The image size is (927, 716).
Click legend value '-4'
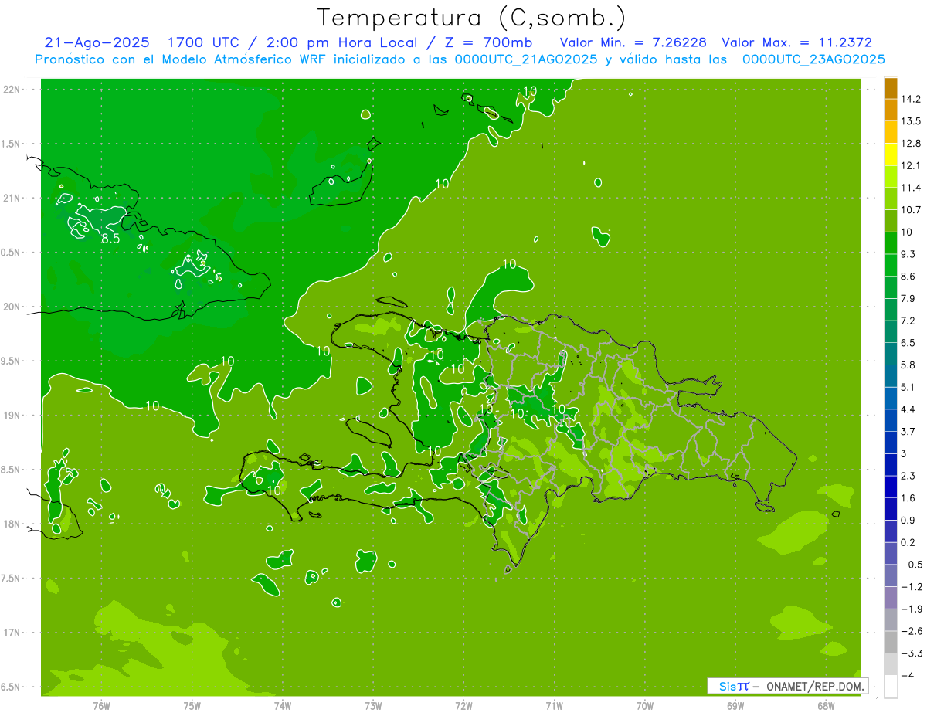click(906, 675)
